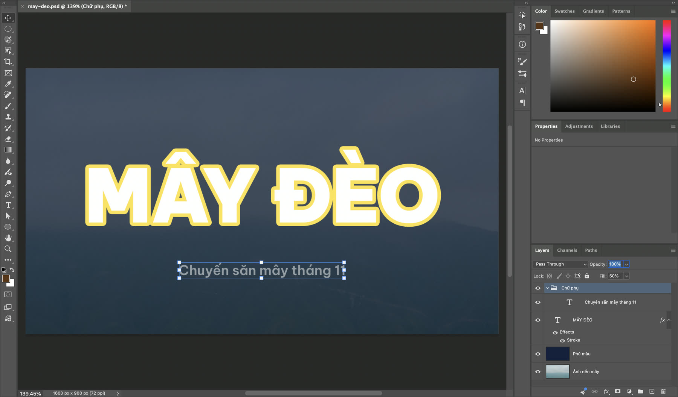Open the Opacity slider dropdown
Viewport: 678px width, 397px height.
626,264
